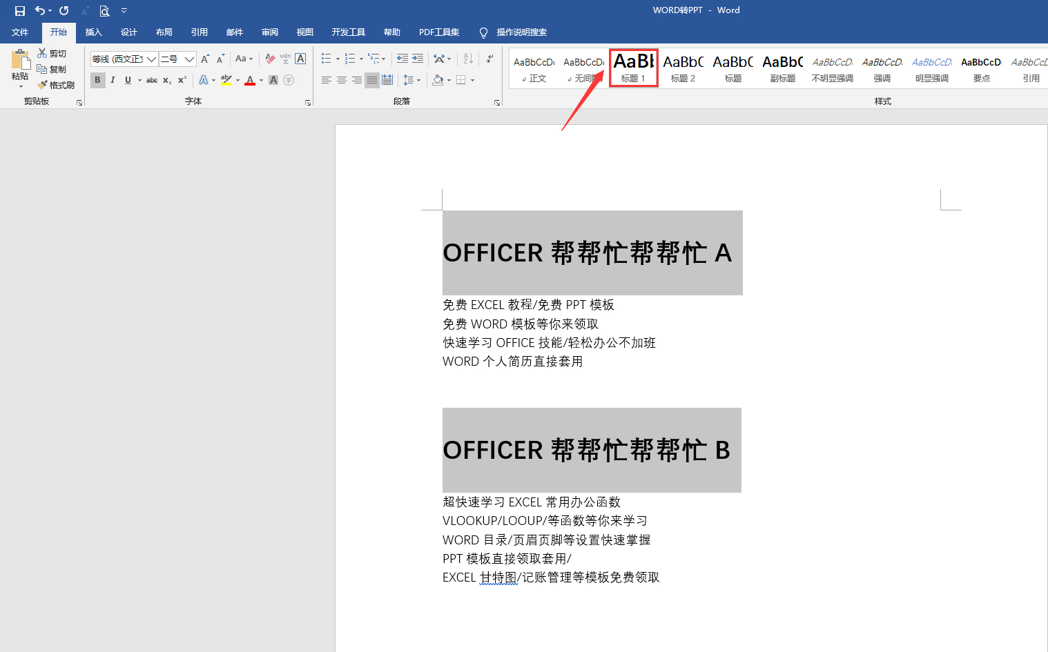The image size is (1048, 652).
Task: Apply character border icon
Action: [x=300, y=59]
